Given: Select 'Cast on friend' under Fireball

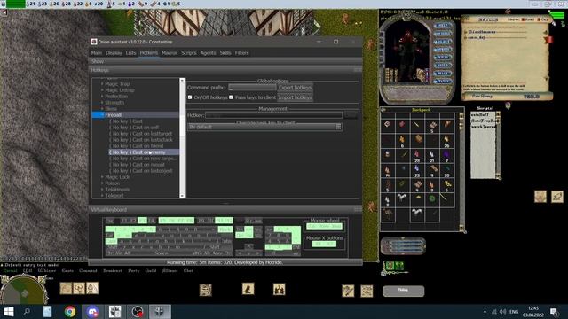Looking at the screenshot, I should pos(136,145).
